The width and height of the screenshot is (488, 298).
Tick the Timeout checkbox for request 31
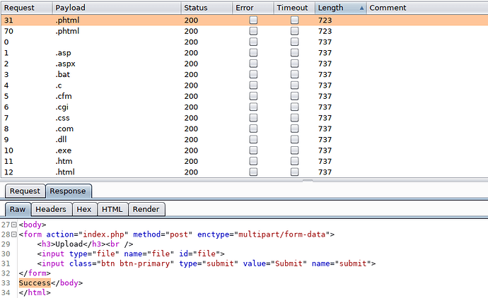294,20
